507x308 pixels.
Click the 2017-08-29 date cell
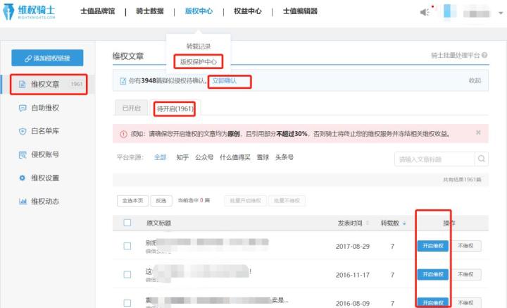[x=353, y=246]
